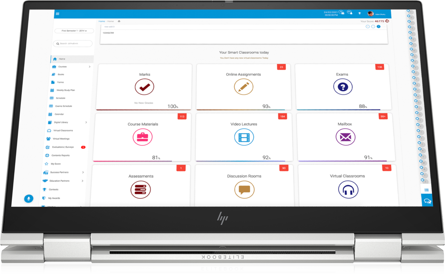
Task: Open My Score in the sidebar
Action: [x=55, y=164]
